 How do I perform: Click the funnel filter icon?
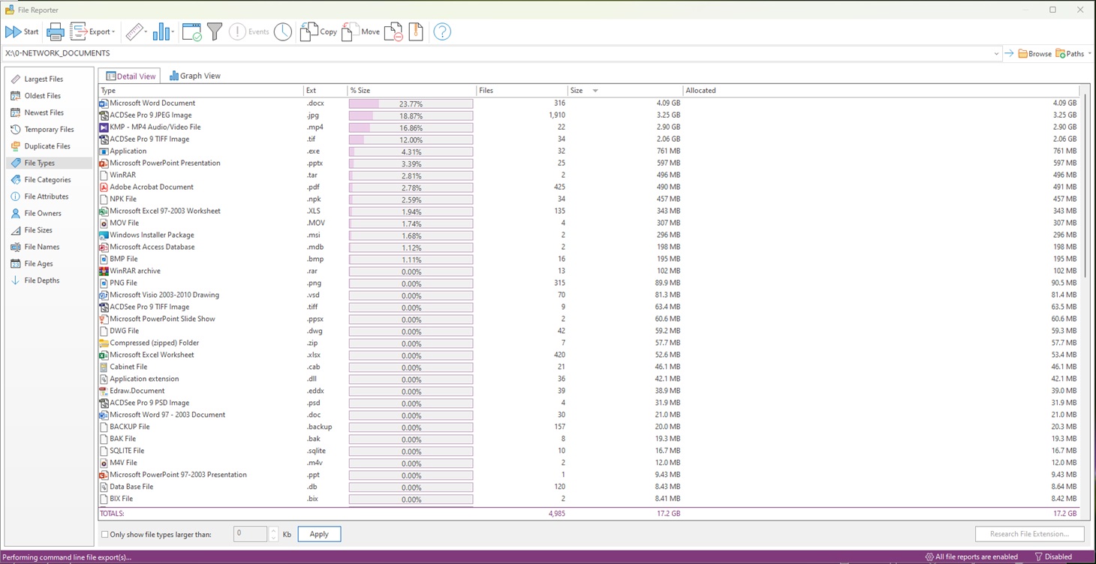click(215, 31)
